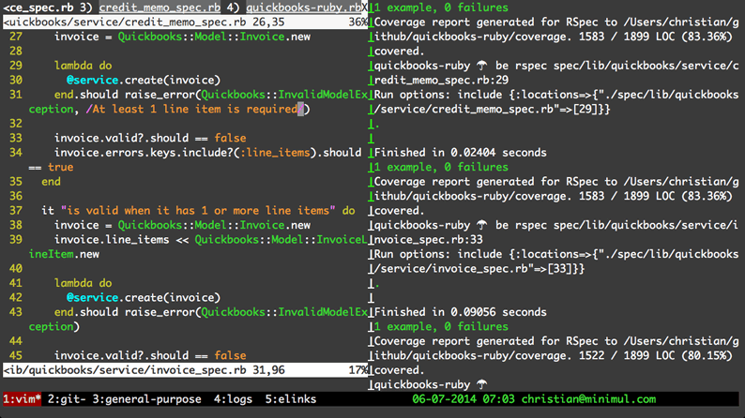Switch to tmux window 2:git

pyautogui.click(x=67, y=399)
